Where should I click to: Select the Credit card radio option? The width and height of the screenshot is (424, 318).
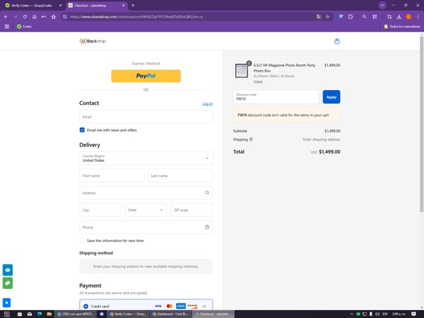click(x=85, y=306)
